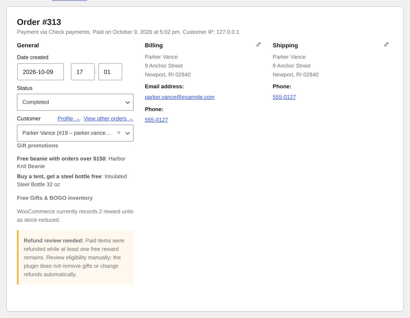Open the Status dropdown showing Completed
This screenshot has height=318, width=410.
pyautogui.click(x=75, y=102)
